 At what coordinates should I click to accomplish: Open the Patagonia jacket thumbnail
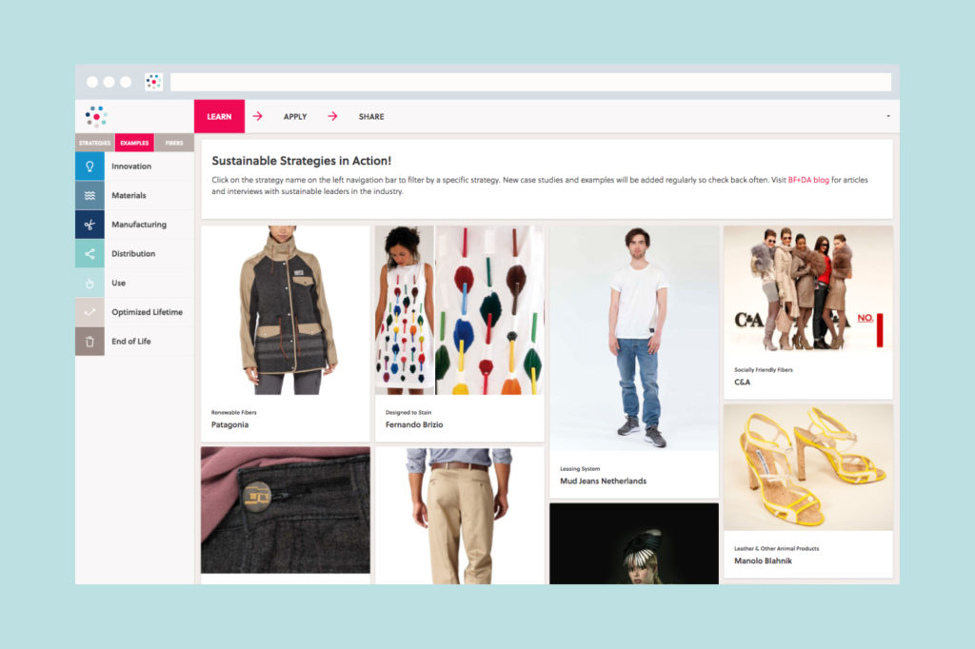coord(286,310)
